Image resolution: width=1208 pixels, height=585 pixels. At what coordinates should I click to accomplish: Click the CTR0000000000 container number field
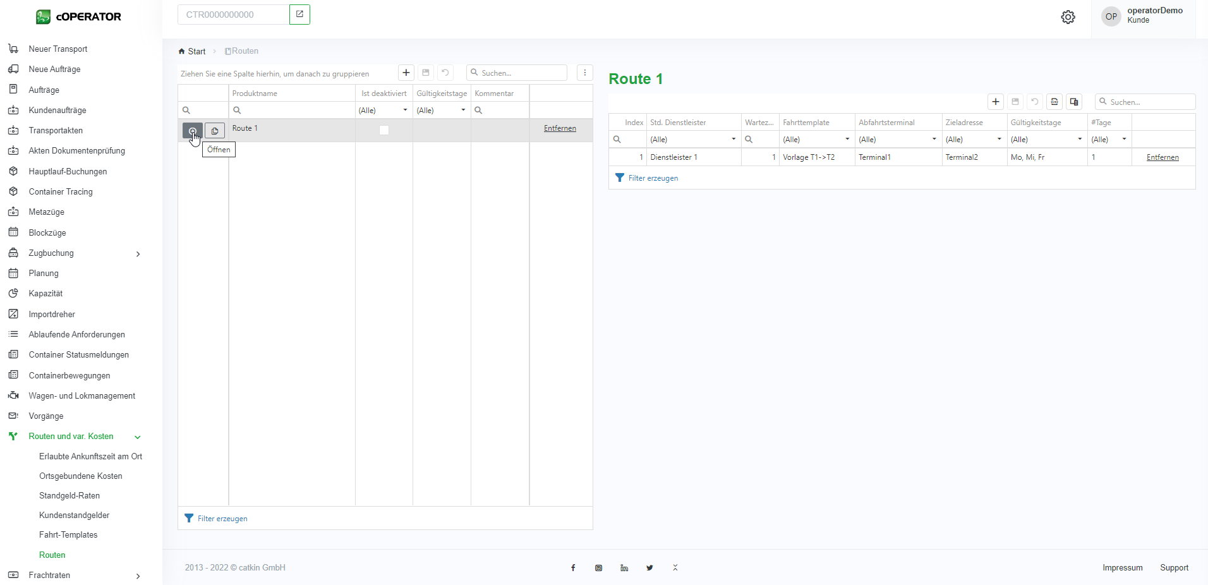tap(233, 15)
